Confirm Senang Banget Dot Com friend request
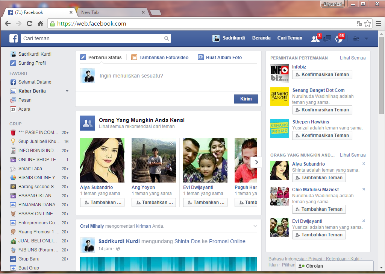385x274 pixels. pos(322,110)
